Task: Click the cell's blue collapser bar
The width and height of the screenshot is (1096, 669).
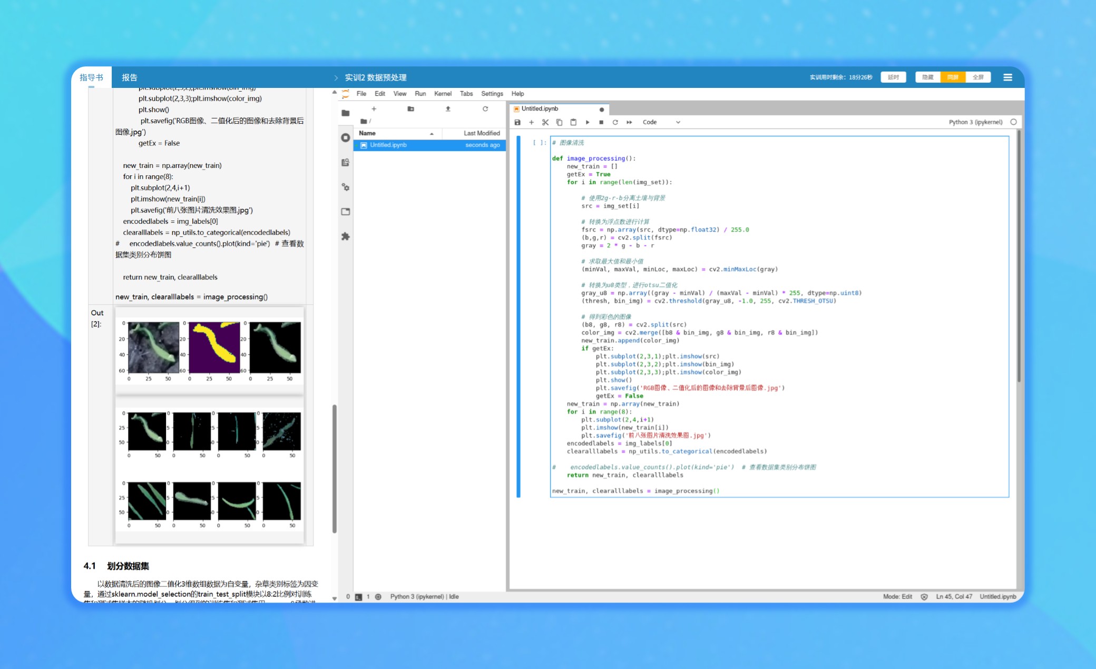Action: pyautogui.click(x=518, y=316)
